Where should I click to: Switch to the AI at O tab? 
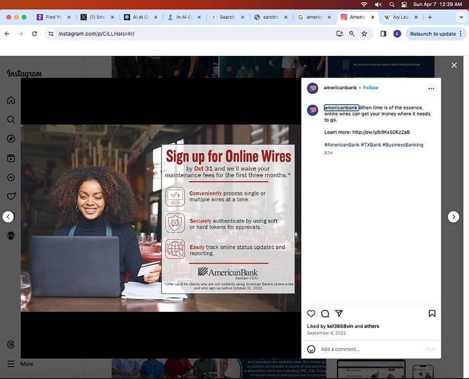click(141, 17)
